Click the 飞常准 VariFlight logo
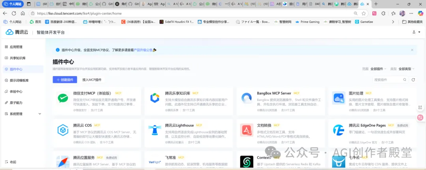This screenshot has width=426, height=170. coord(155,162)
